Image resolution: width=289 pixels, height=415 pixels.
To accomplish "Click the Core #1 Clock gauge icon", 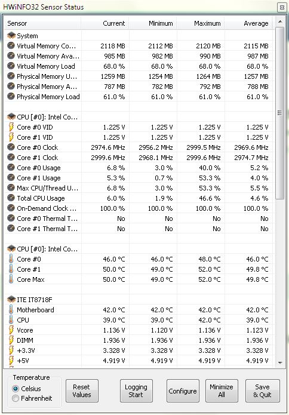I will pyautogui.click(x=11, y=158).
